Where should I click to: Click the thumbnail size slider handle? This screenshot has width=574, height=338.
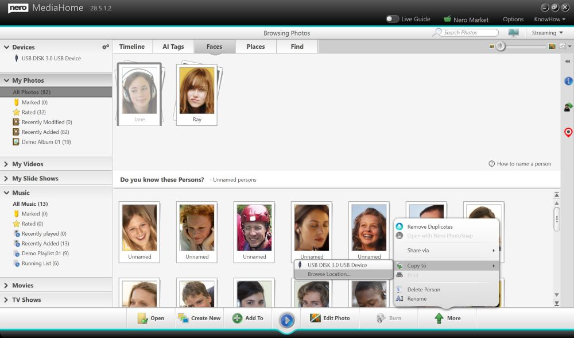pos(501,46)
